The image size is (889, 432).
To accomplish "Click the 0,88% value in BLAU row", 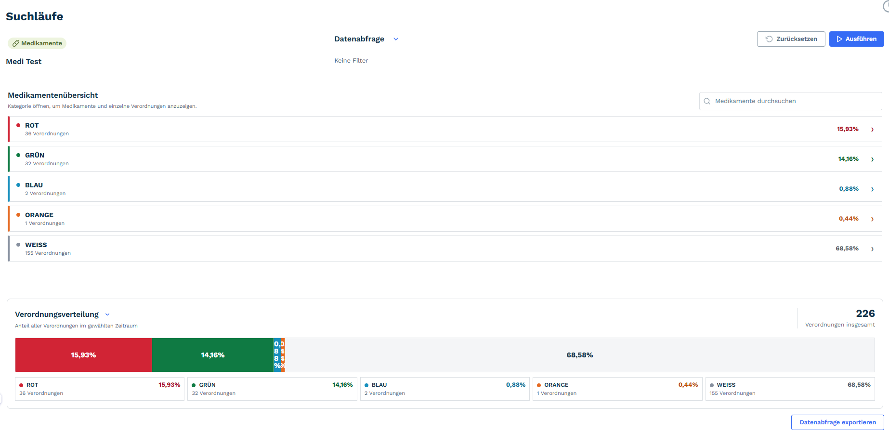I will click(849, 189).
